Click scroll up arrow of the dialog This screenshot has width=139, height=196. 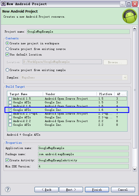pyautogui.click(x=135, y=29)
